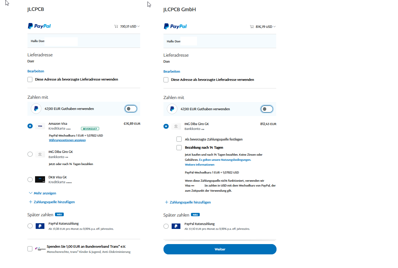
Task: Click the PayPal logo in right JLCPCB GmbH panel
Action: (x=175, y=26)
